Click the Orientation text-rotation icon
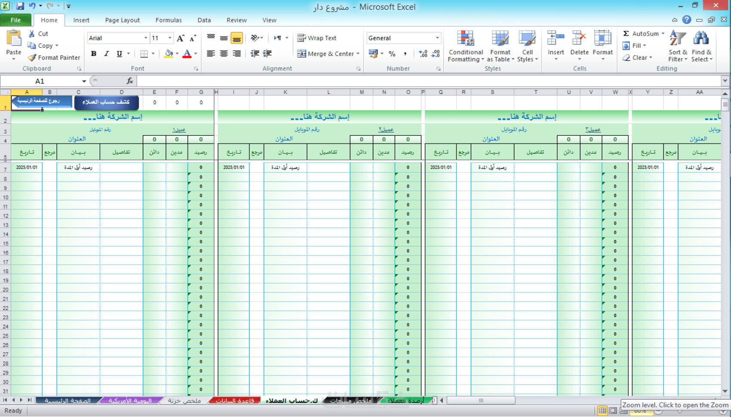Image resolution: width=731 pixels, height=417 pixels. pos(255,38)
